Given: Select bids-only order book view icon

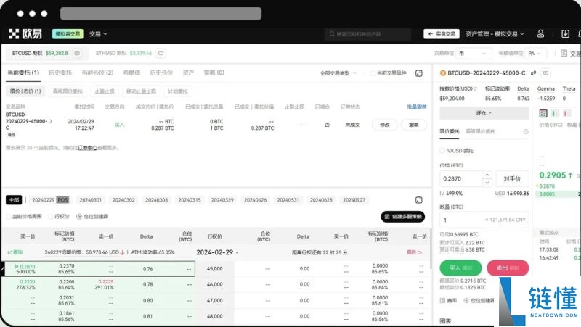Looking at the screenshot, I should tap(555, 113).
